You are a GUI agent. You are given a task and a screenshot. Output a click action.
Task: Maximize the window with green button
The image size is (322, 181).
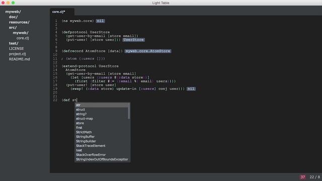tap(13, 3)
